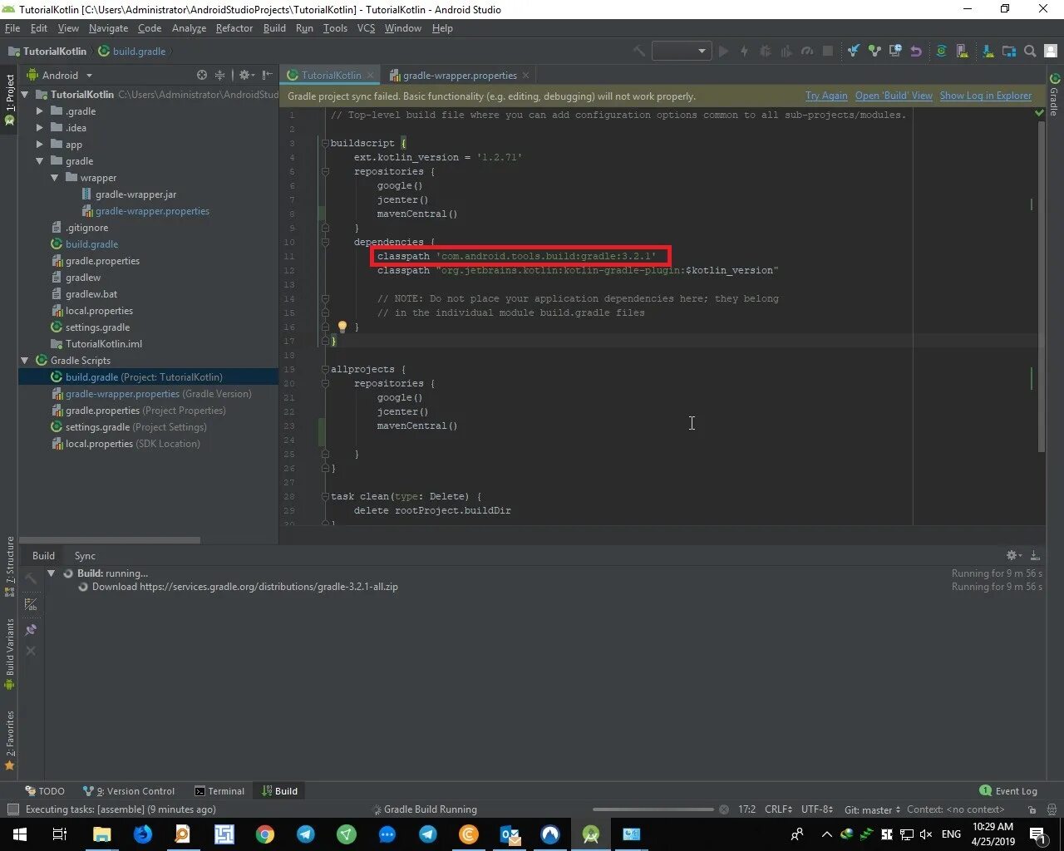Click the Project panel horizontal scrollbar
Screen dimensions: 1064x851
(109, 540)
